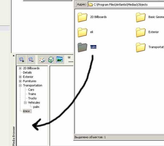Select the ёлки tree item
Screen dimensions: 164x146
point(26,111)
